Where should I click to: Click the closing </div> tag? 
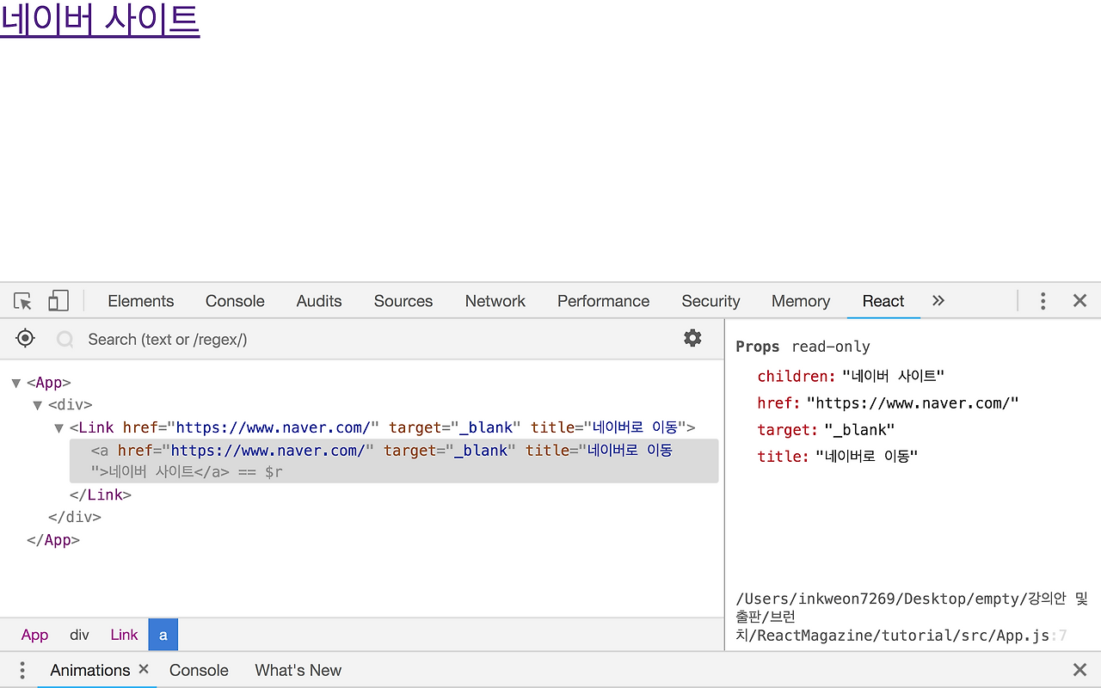(x=75, y=517)
